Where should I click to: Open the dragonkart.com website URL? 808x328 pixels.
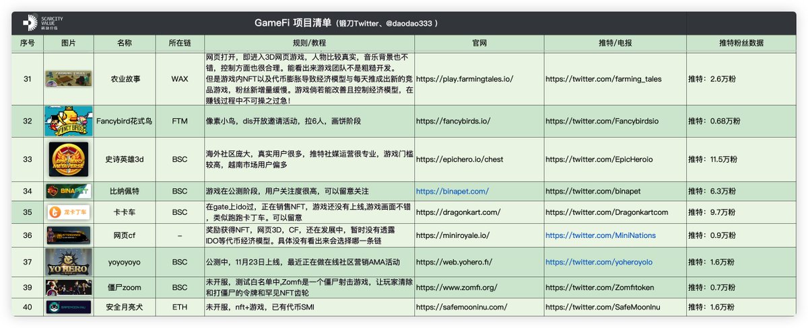click(x=459, y=212)
